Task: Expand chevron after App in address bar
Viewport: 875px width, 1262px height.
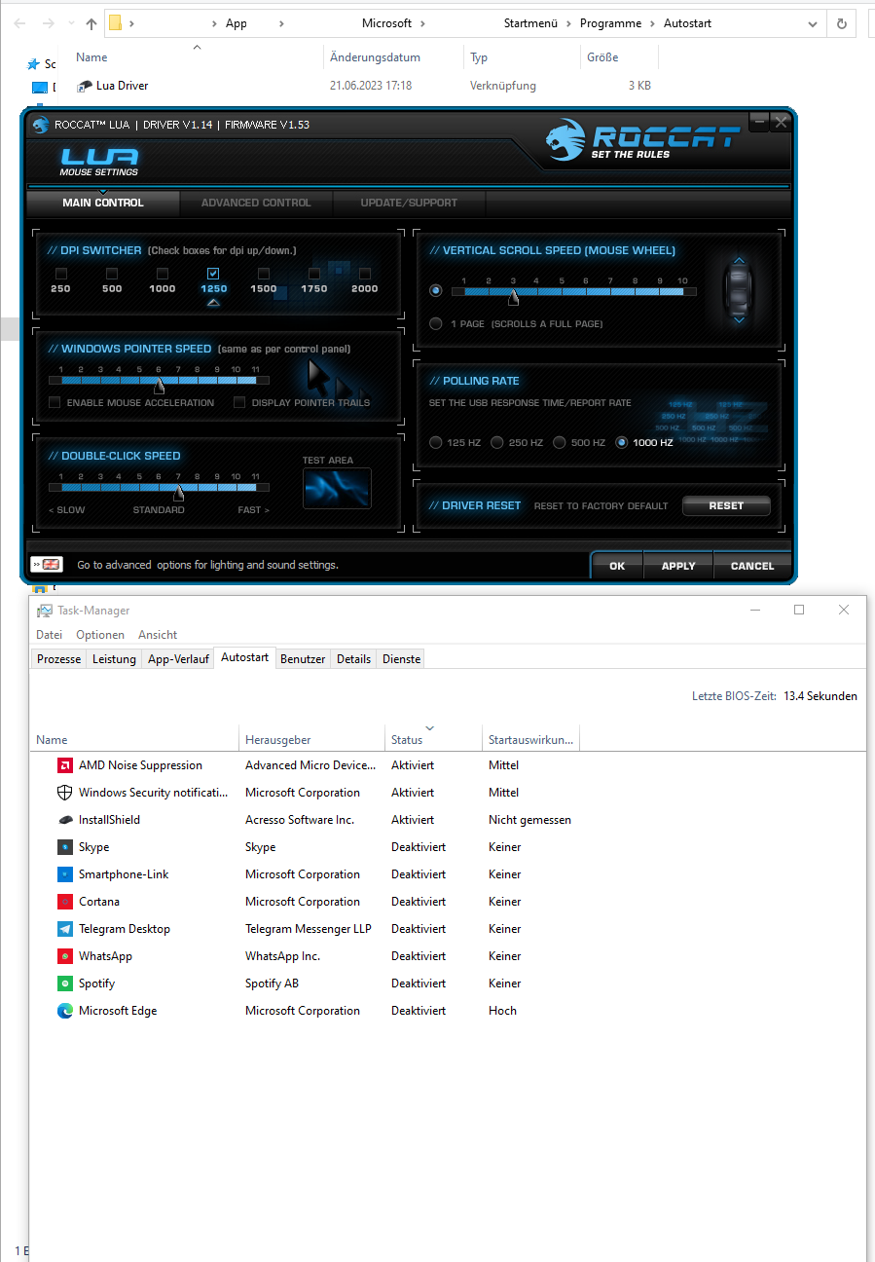Action: click(281, 23)
